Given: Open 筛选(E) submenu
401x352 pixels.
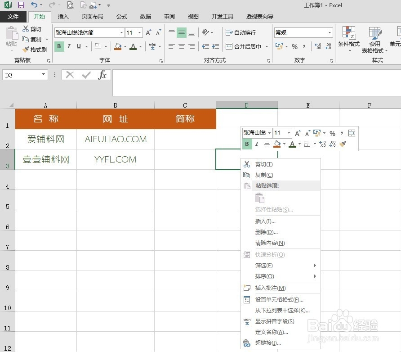Looking at the screenshot, I should pos(281,266).
